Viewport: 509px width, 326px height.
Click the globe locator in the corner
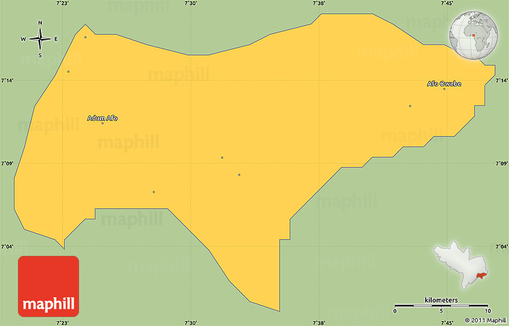pyautogui.click(x=472, y=37)
